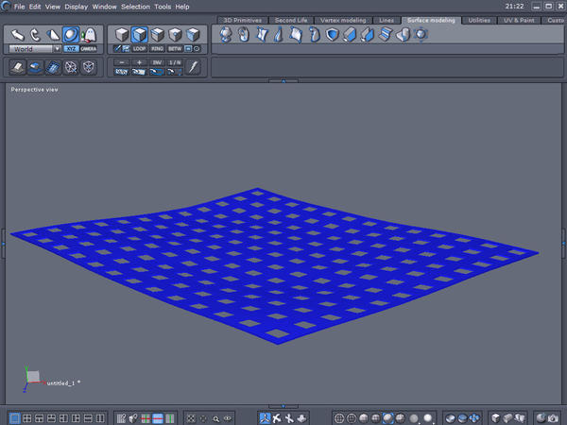Toggle the XYZ manipulator mode

pos(72,48)
